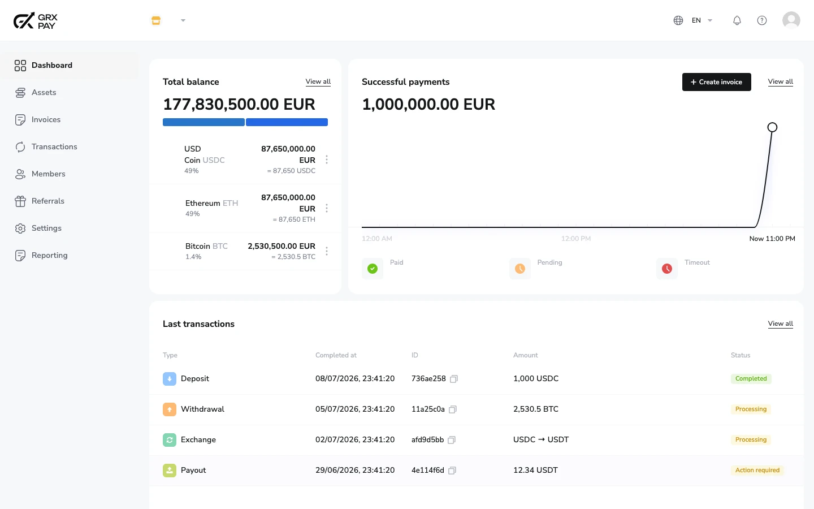Screen dimensions: 814x509
Task: Navigate to Invoices
Action: [69, 119]
